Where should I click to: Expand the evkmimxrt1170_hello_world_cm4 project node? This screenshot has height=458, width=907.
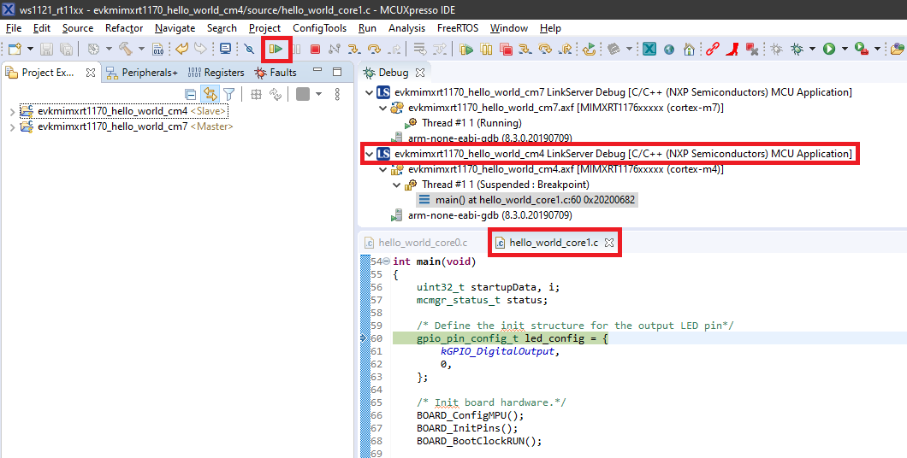[11, 111]
